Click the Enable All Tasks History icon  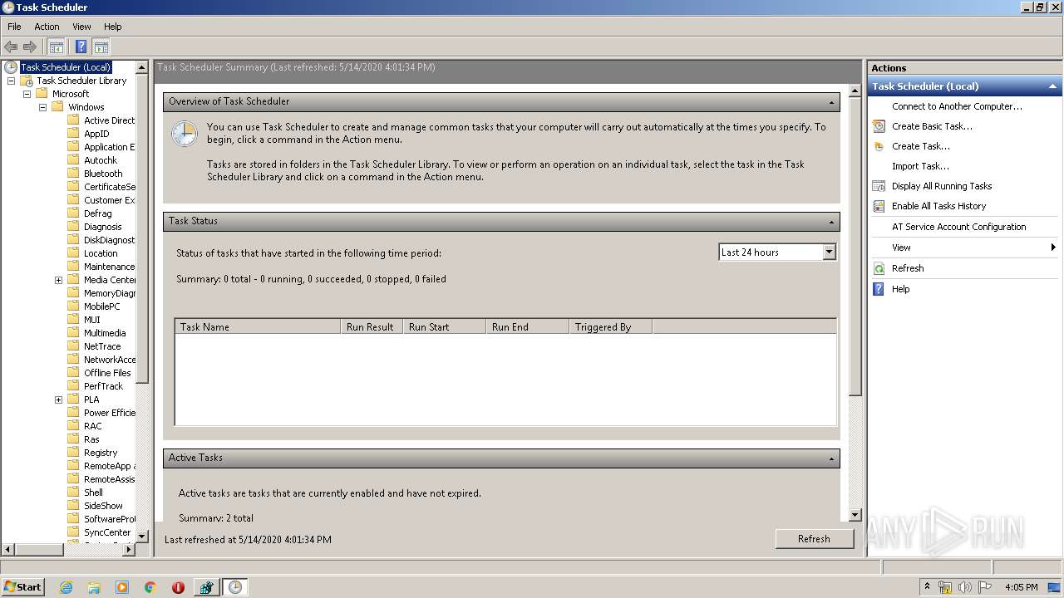tap(879, 206)
